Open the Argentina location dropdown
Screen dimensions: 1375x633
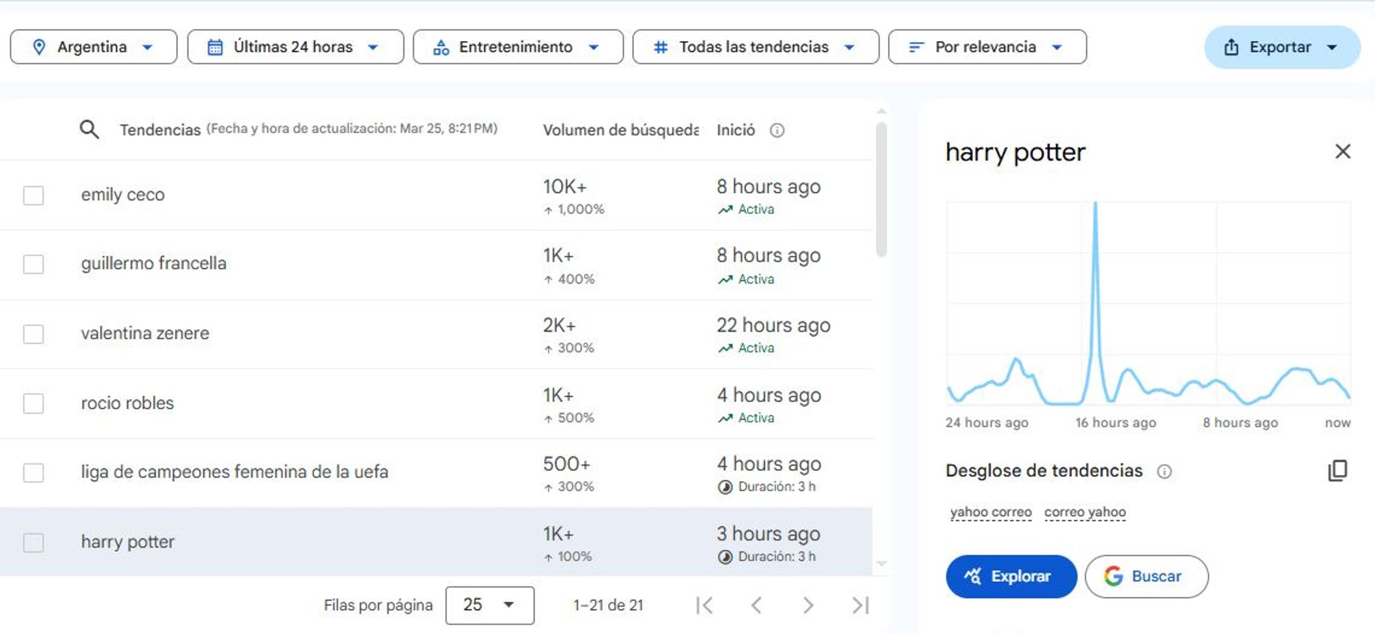tap(94, 47)
